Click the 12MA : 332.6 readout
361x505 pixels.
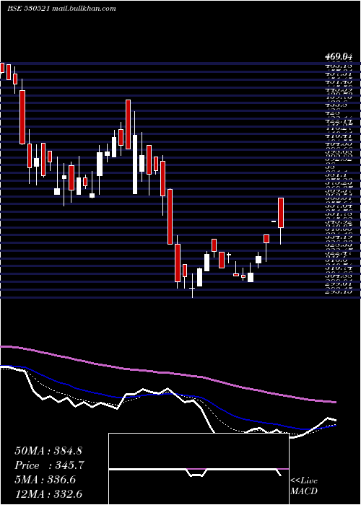click(48, 493)
